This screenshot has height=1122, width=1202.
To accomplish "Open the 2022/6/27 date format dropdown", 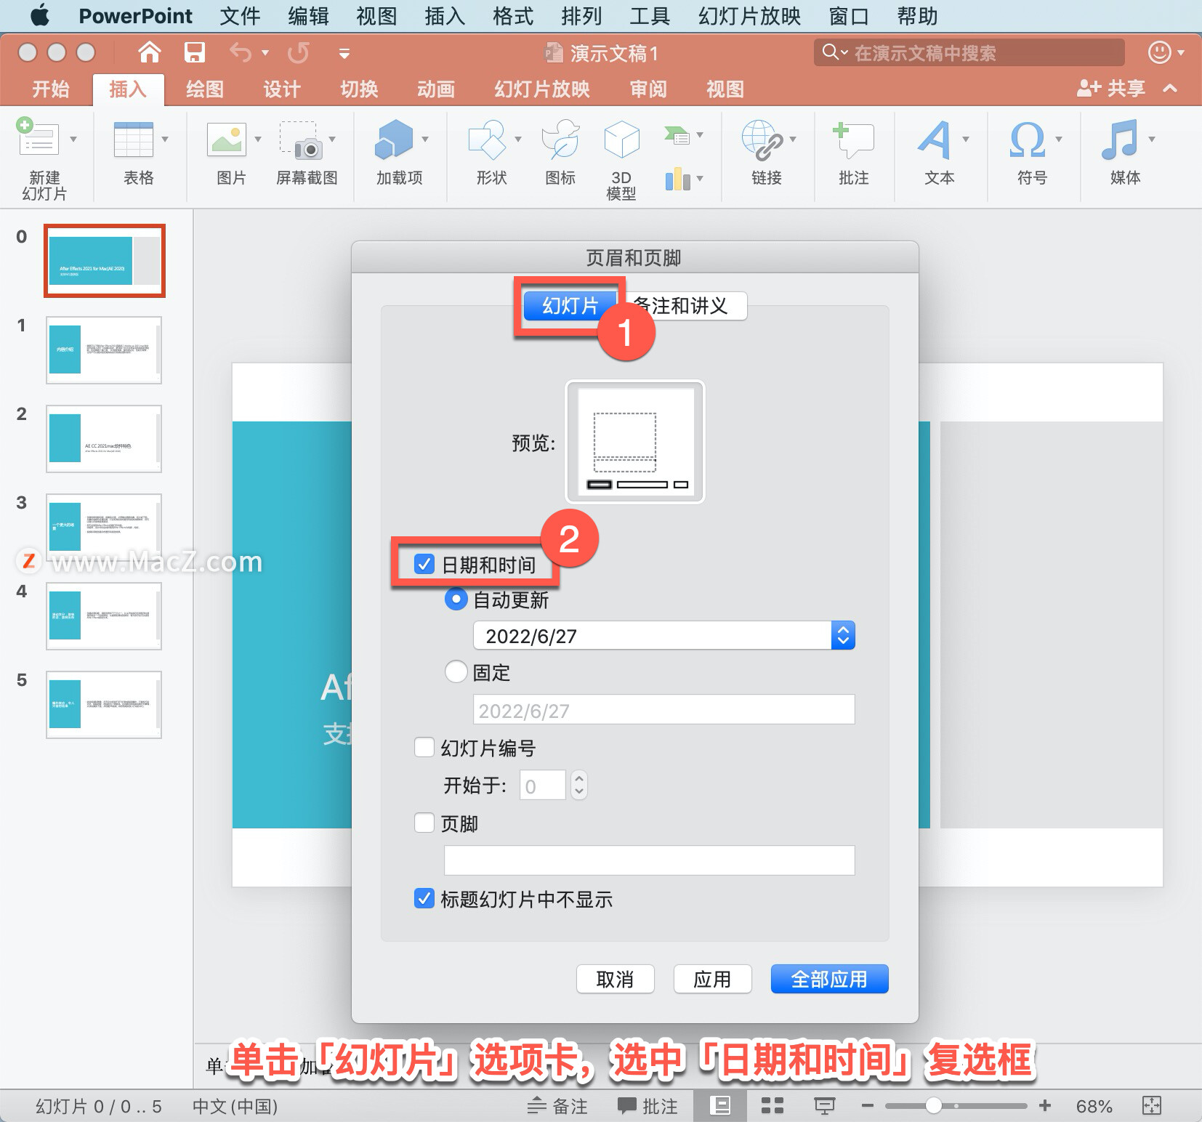I will click(663, 636).
